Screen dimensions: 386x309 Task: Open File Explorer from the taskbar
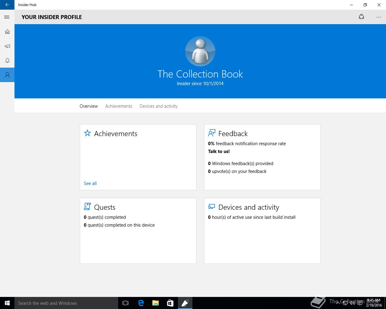pos(155,303)
